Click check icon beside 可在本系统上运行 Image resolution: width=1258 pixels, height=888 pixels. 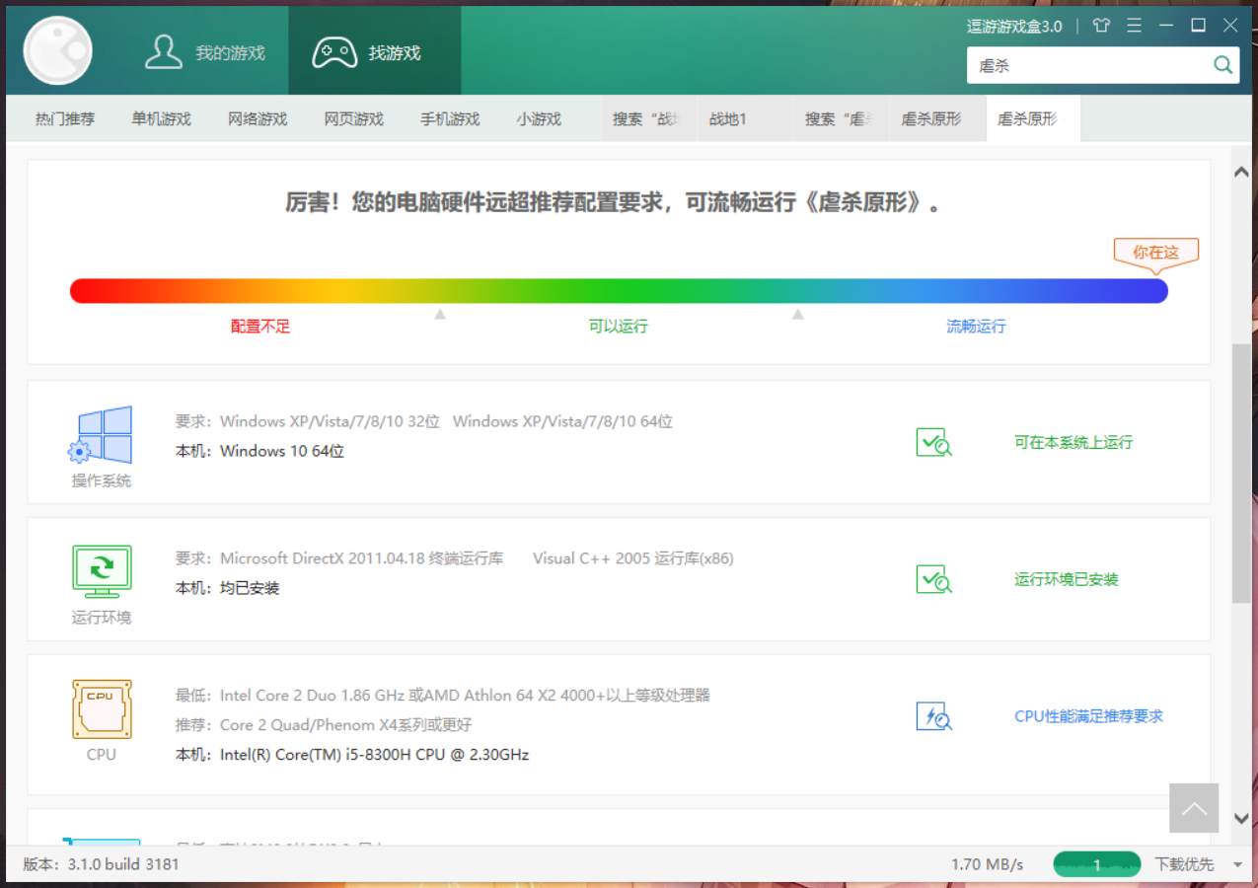pos(933,442)
